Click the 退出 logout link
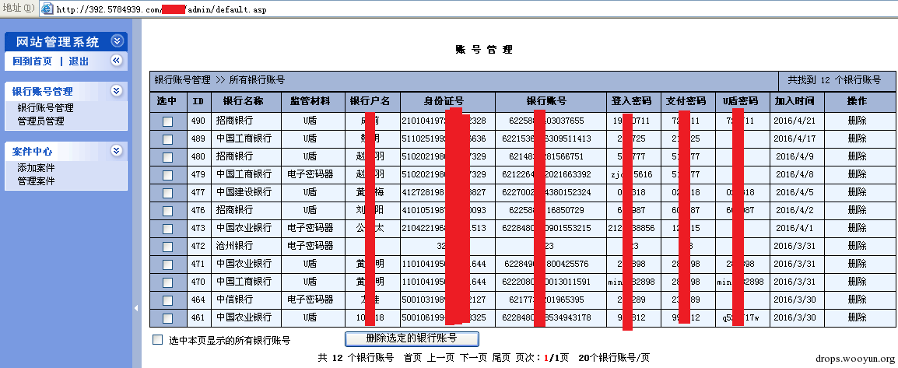 [79, 61]
